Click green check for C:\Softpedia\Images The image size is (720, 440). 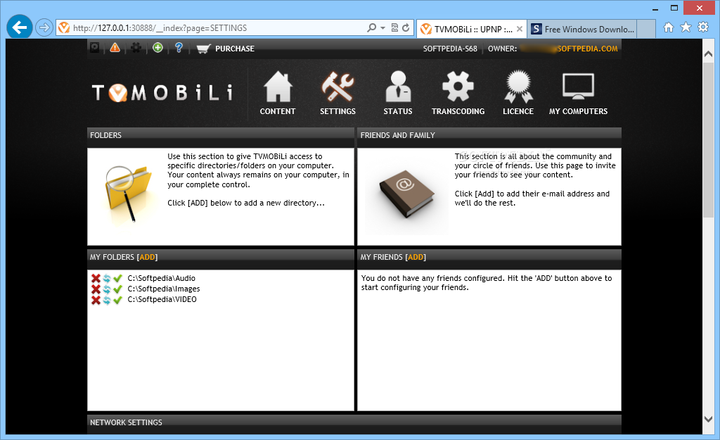117,289
